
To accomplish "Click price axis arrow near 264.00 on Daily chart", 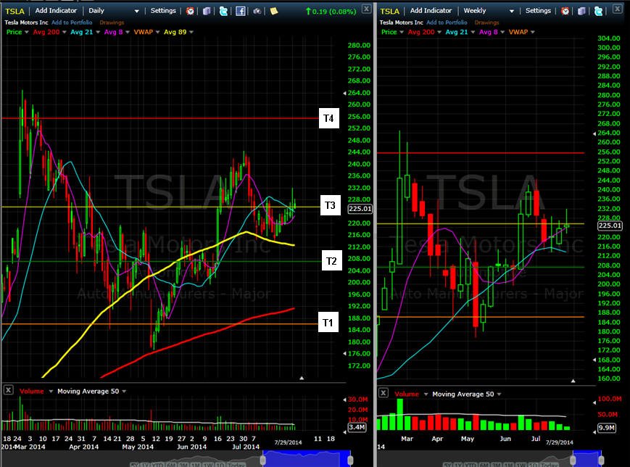I will pyautogui.click(x=344, y=93).
